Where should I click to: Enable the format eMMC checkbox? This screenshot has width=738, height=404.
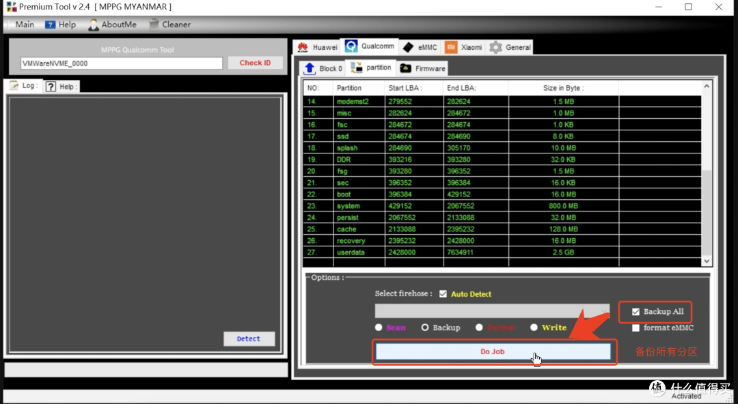636,328
